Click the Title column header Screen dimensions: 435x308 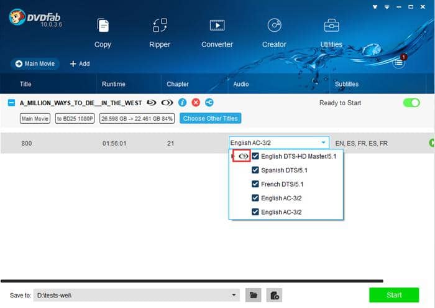click(x=25, y=84)
